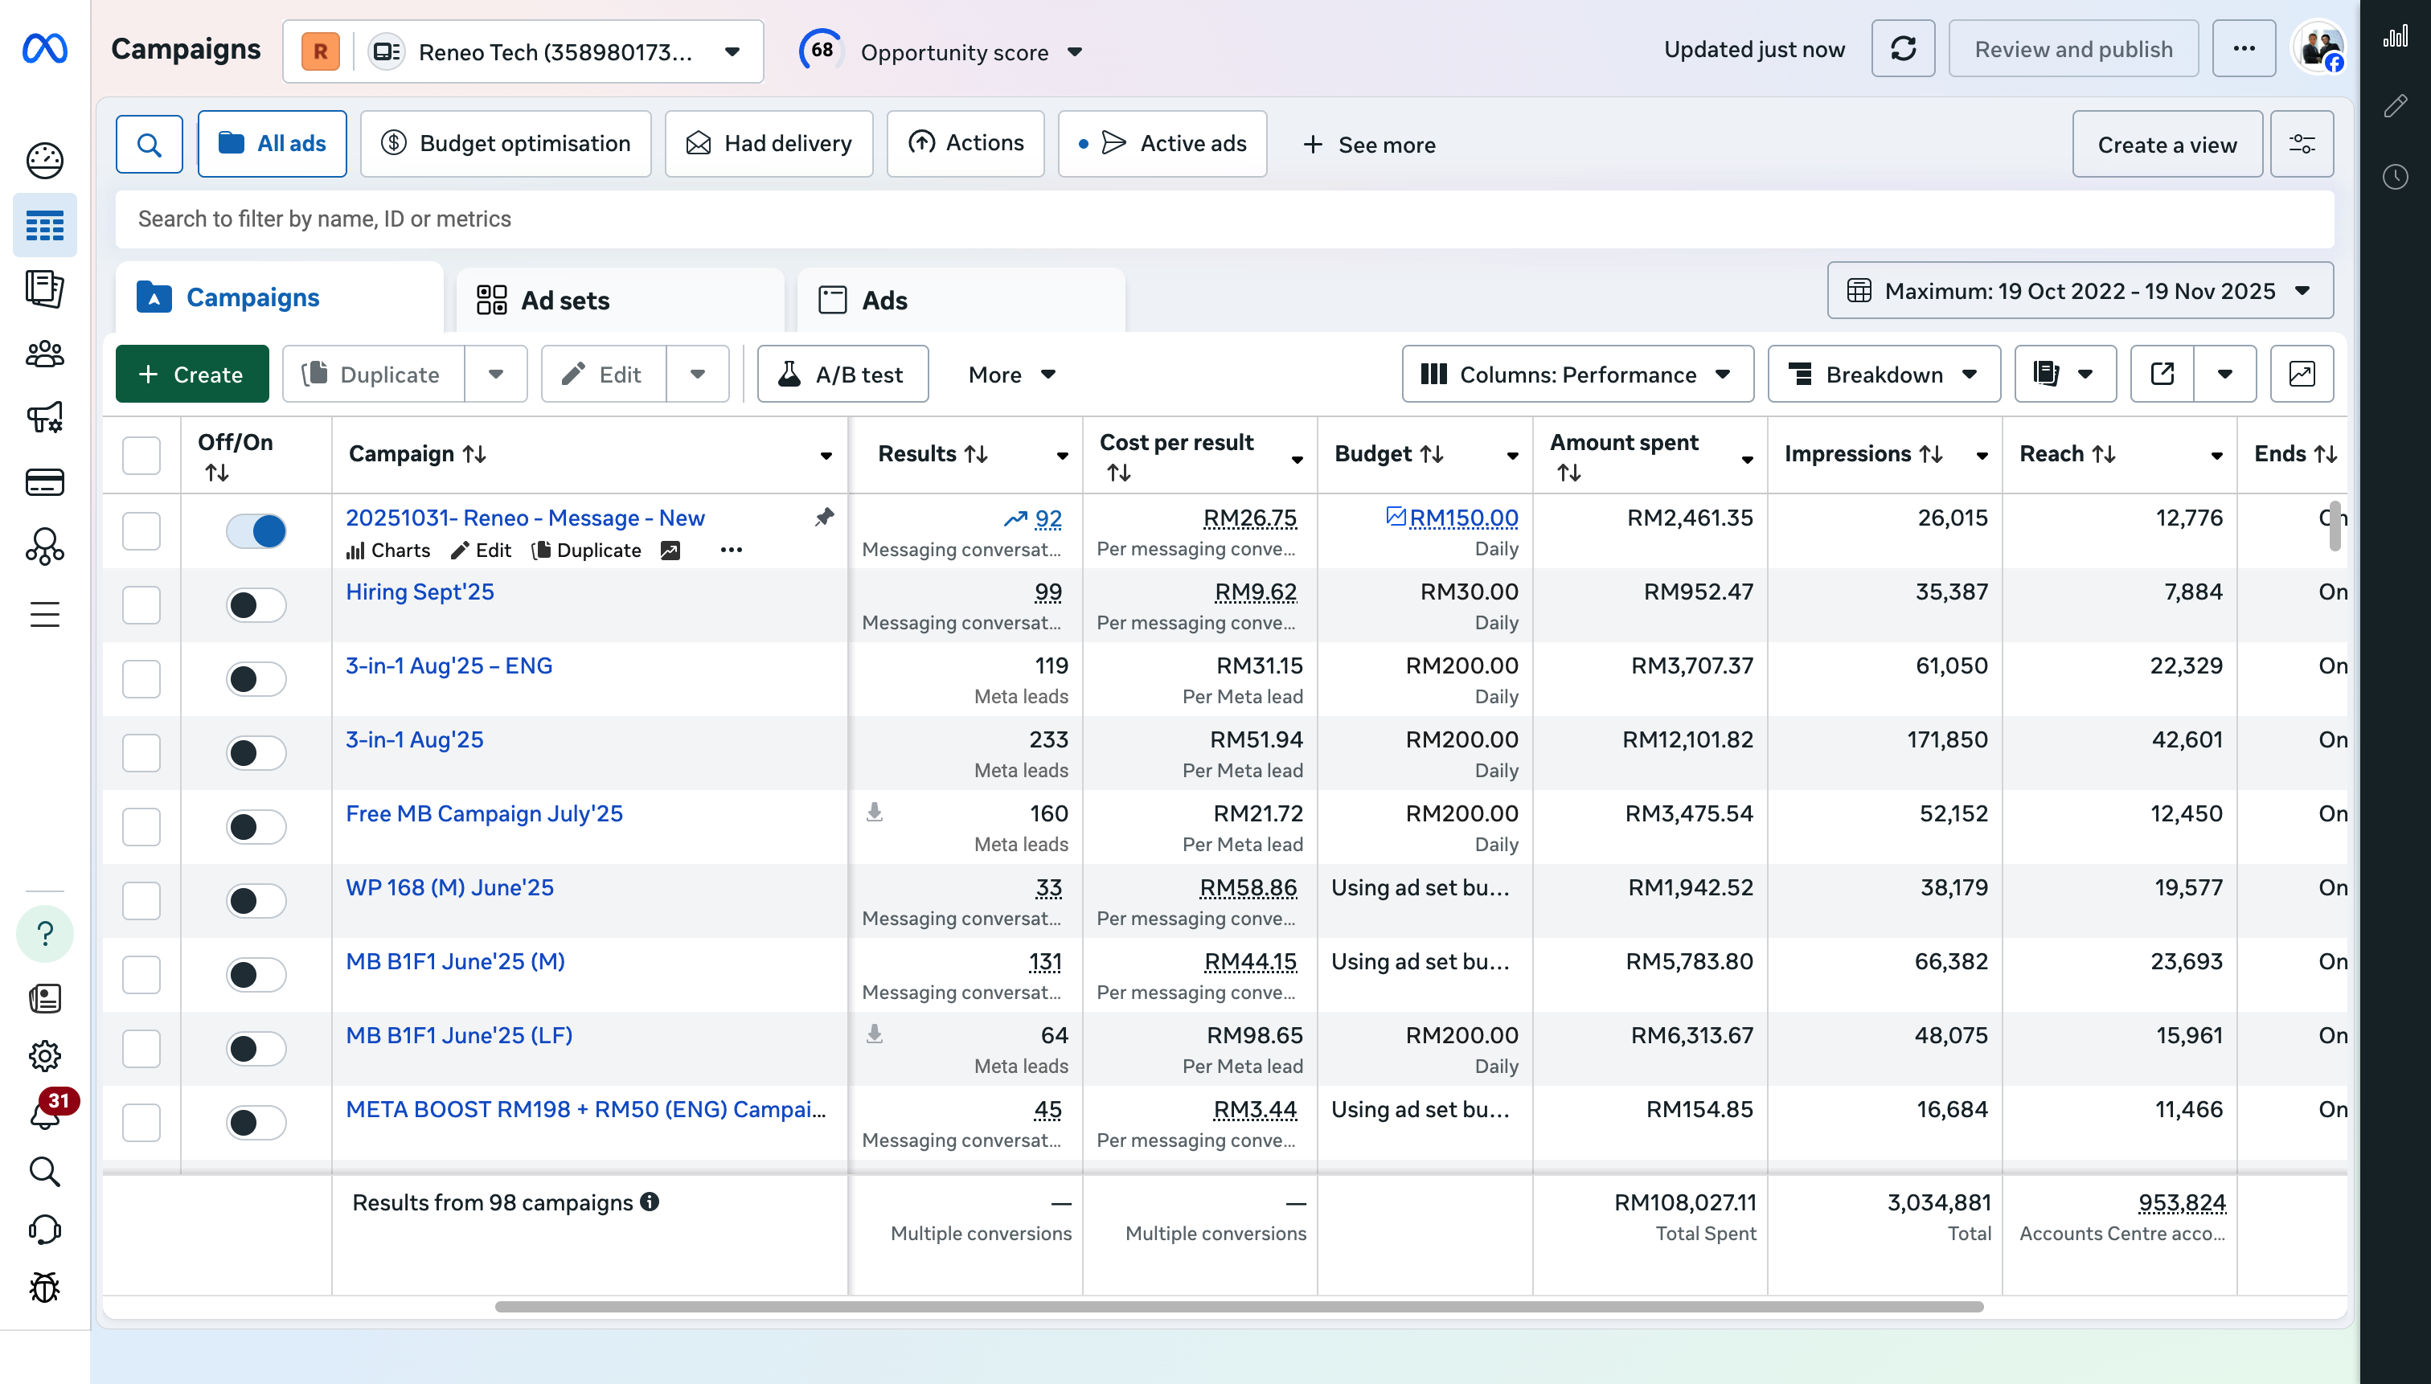Click the vertical scrollbar thumb beside Ends column
Image resolution: width=2431 pixels, height=1384 pixels.
(2335, 525)
